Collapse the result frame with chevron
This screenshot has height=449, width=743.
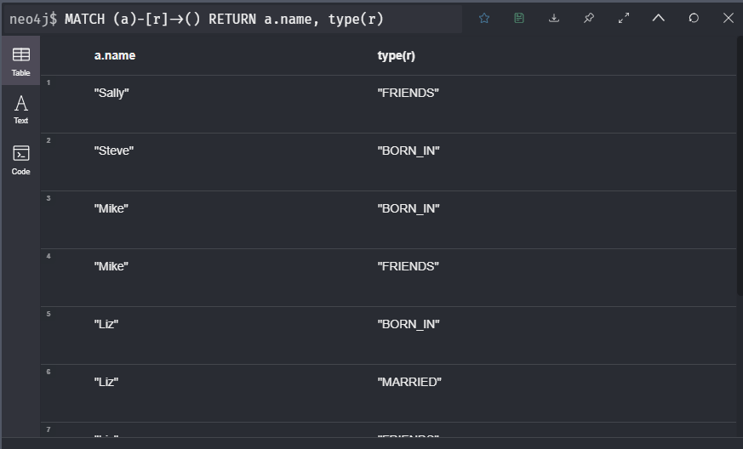[x=658, y=18]
